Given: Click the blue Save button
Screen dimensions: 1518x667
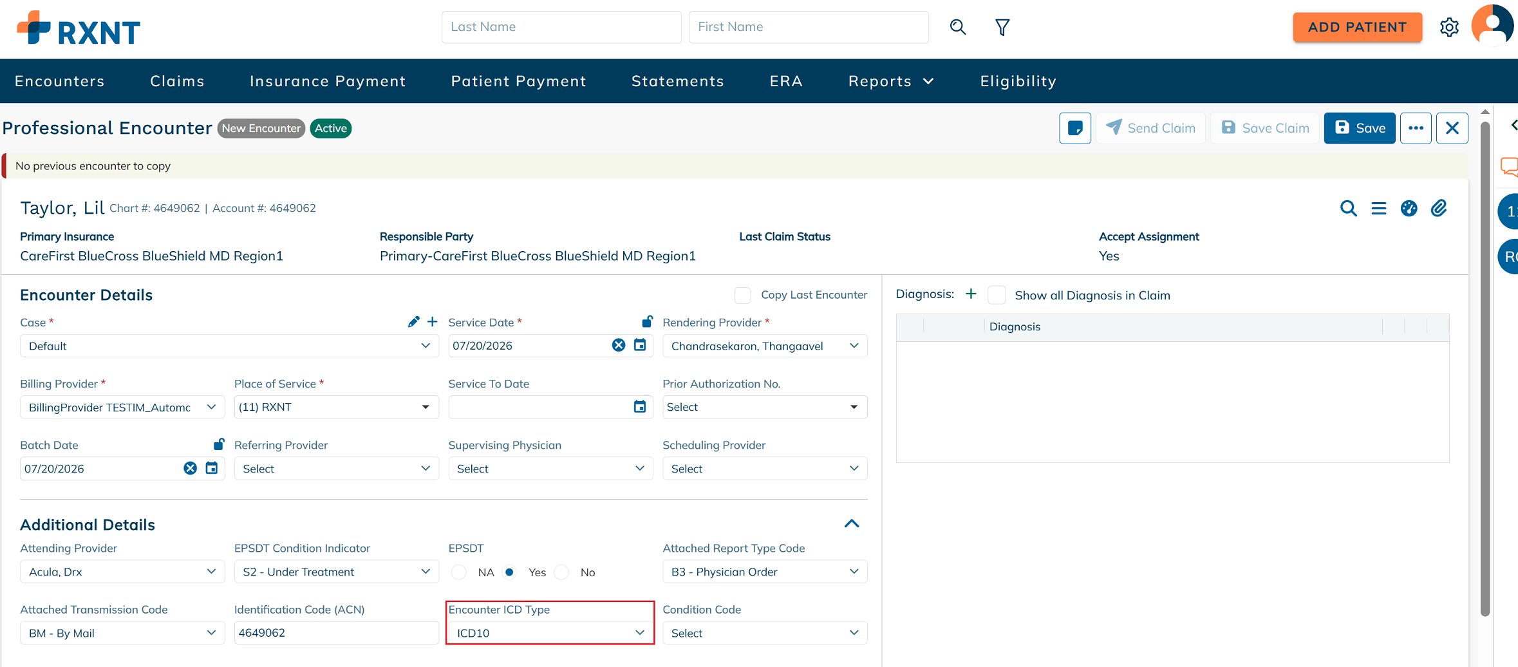Looking at the screenshot, I should click(1360, 128).
